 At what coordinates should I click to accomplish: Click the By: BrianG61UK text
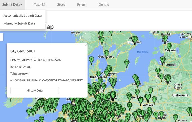[21, 67]
